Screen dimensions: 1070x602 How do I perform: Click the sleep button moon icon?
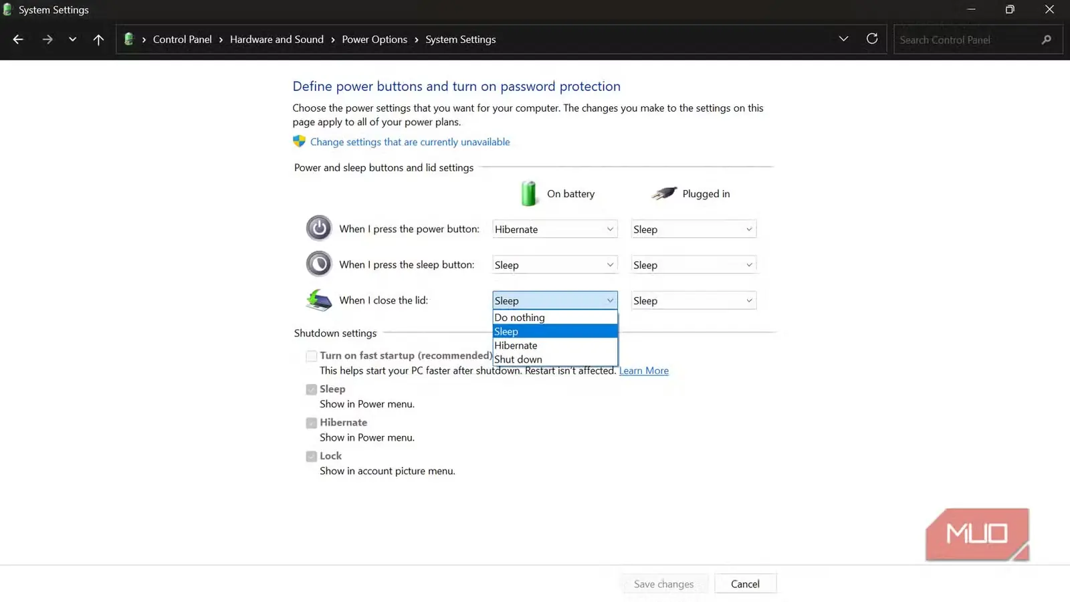click(x=319, y=264)
